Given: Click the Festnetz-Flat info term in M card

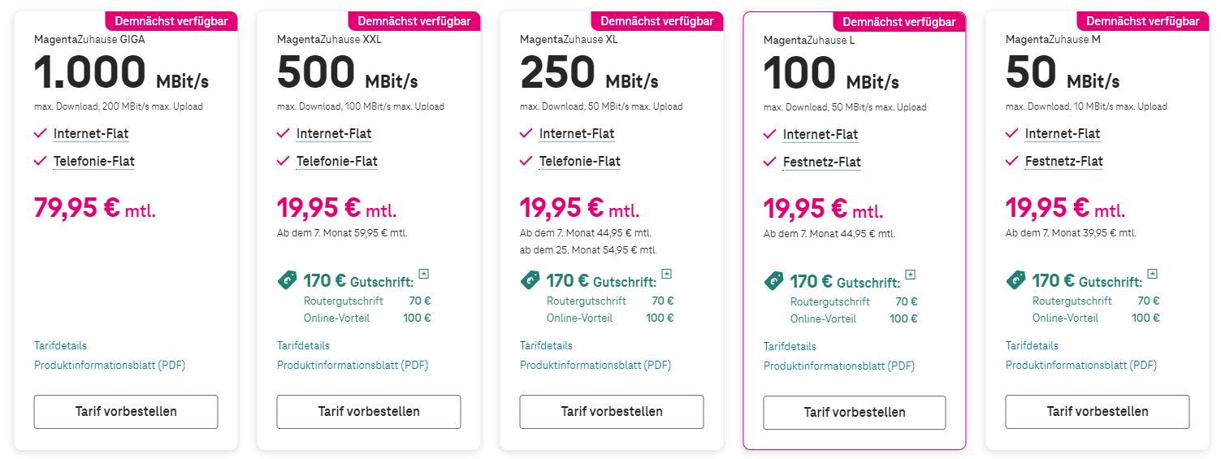Looking at the screenshot, I should tap(1064, 162).
